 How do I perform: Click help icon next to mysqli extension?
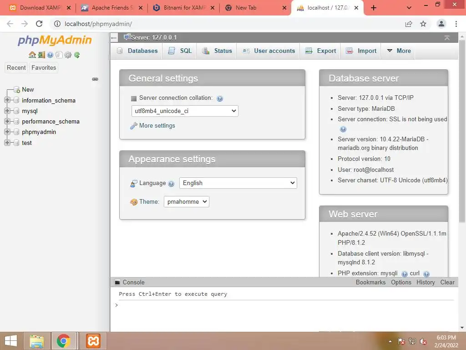point(405,274)
